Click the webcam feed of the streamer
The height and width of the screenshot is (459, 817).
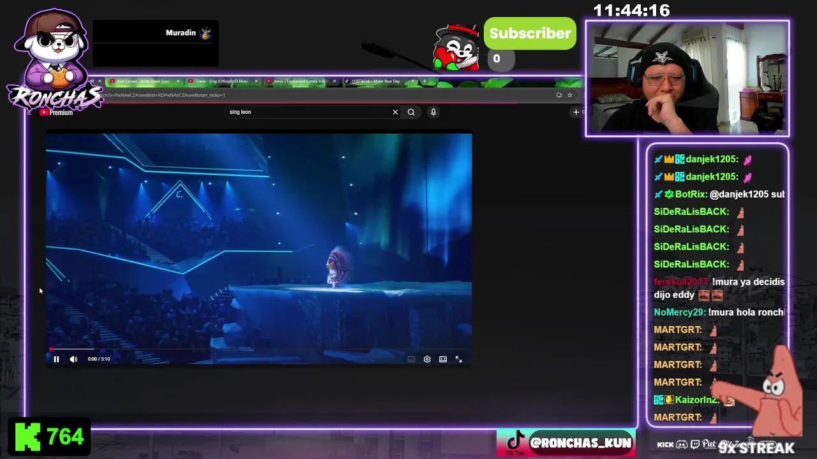[687, 78]
